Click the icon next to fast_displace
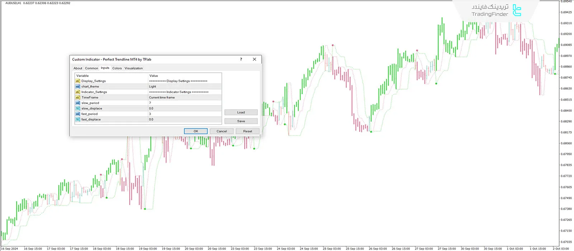574x251 pixels. (77, 119)
